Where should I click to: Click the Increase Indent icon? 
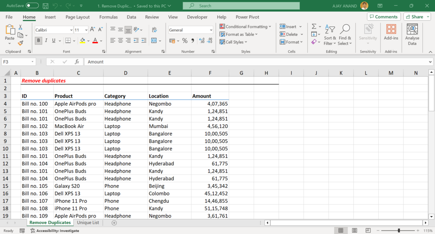144,41
